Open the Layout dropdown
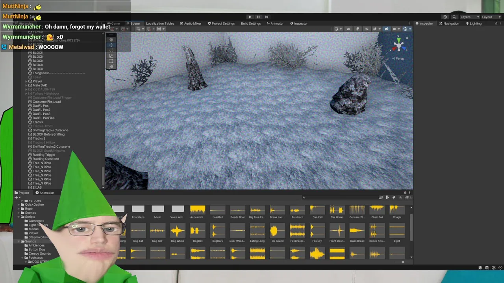 click(x=491, y=17)
